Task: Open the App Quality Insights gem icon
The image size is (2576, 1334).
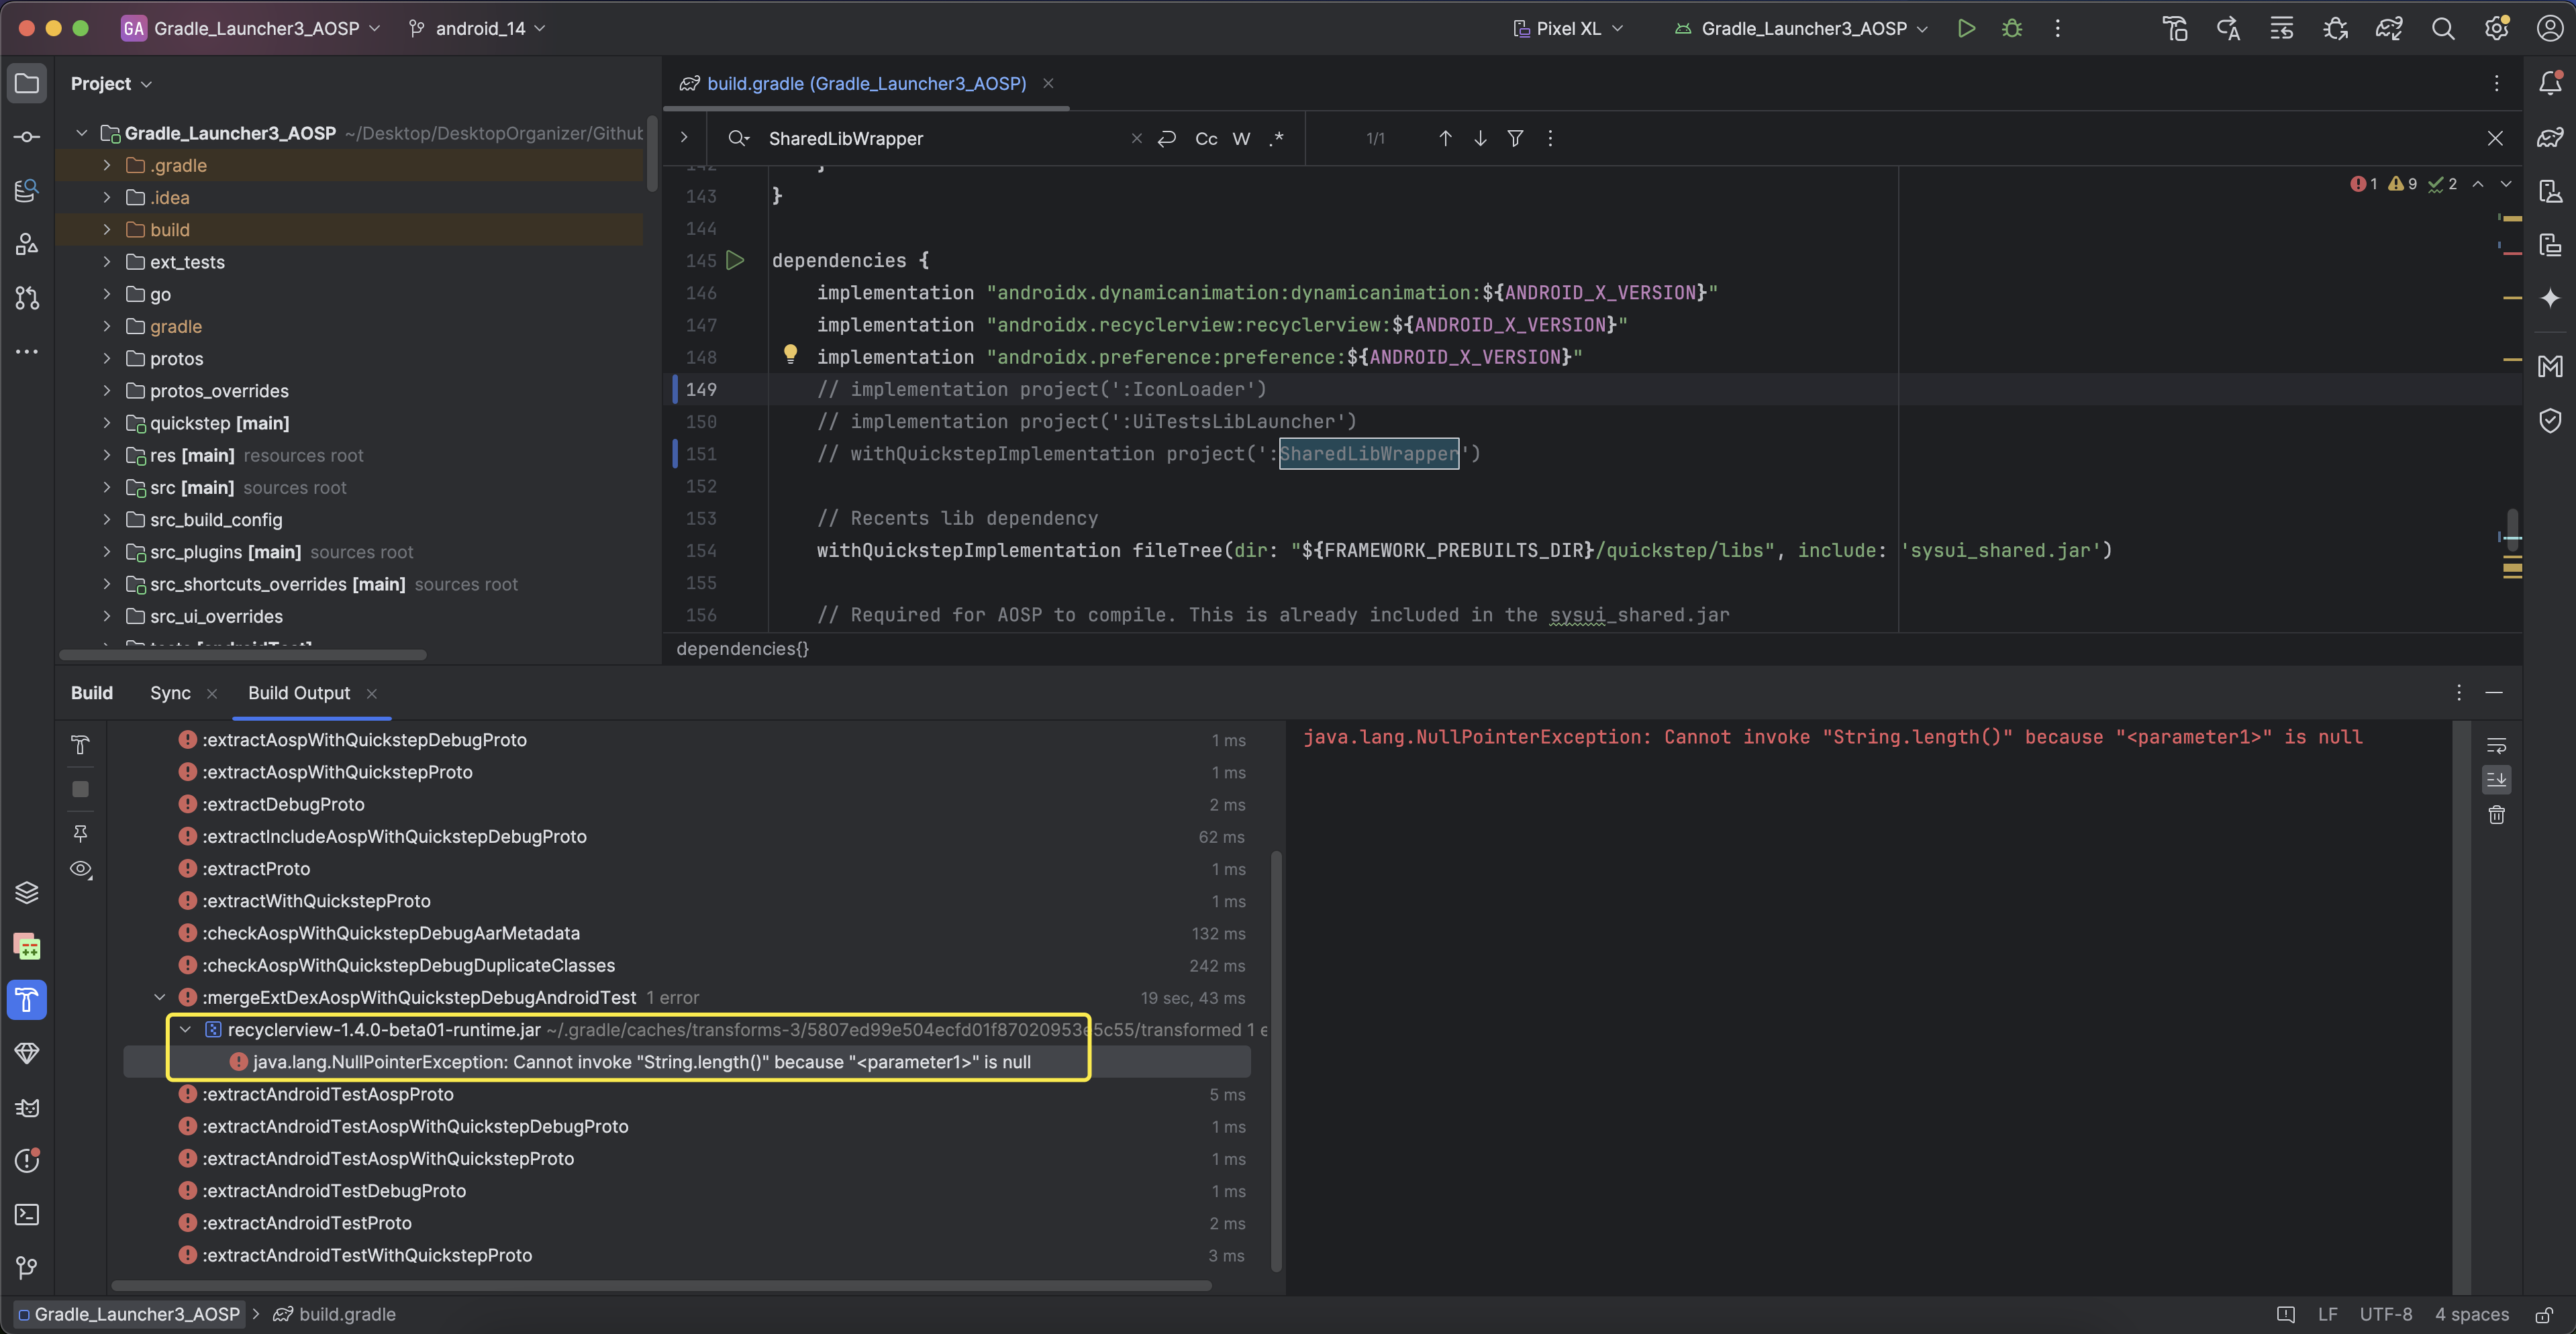Action: coord(27,1053)
